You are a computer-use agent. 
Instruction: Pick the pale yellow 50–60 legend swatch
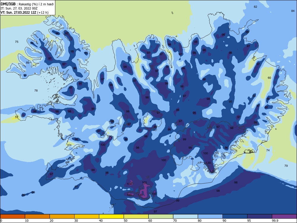point(136,216)
